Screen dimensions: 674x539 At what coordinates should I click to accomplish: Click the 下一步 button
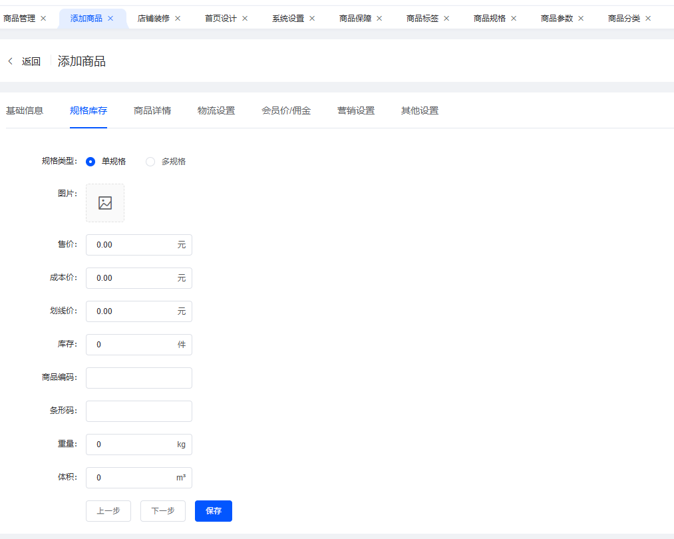tap(163, 511)
